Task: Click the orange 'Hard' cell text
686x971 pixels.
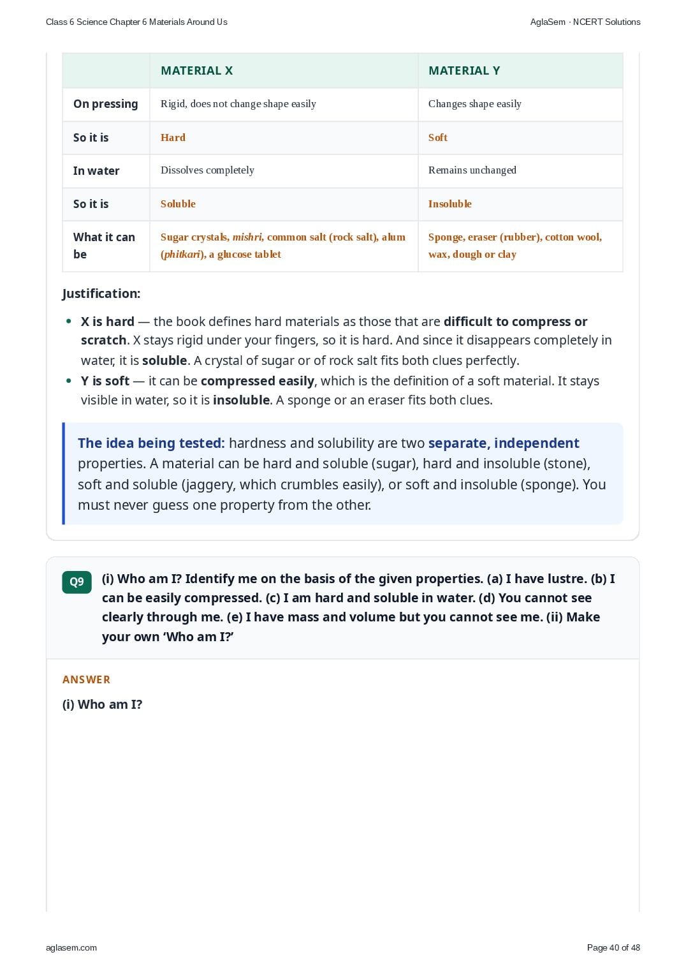Action: [x=173, y=138]
